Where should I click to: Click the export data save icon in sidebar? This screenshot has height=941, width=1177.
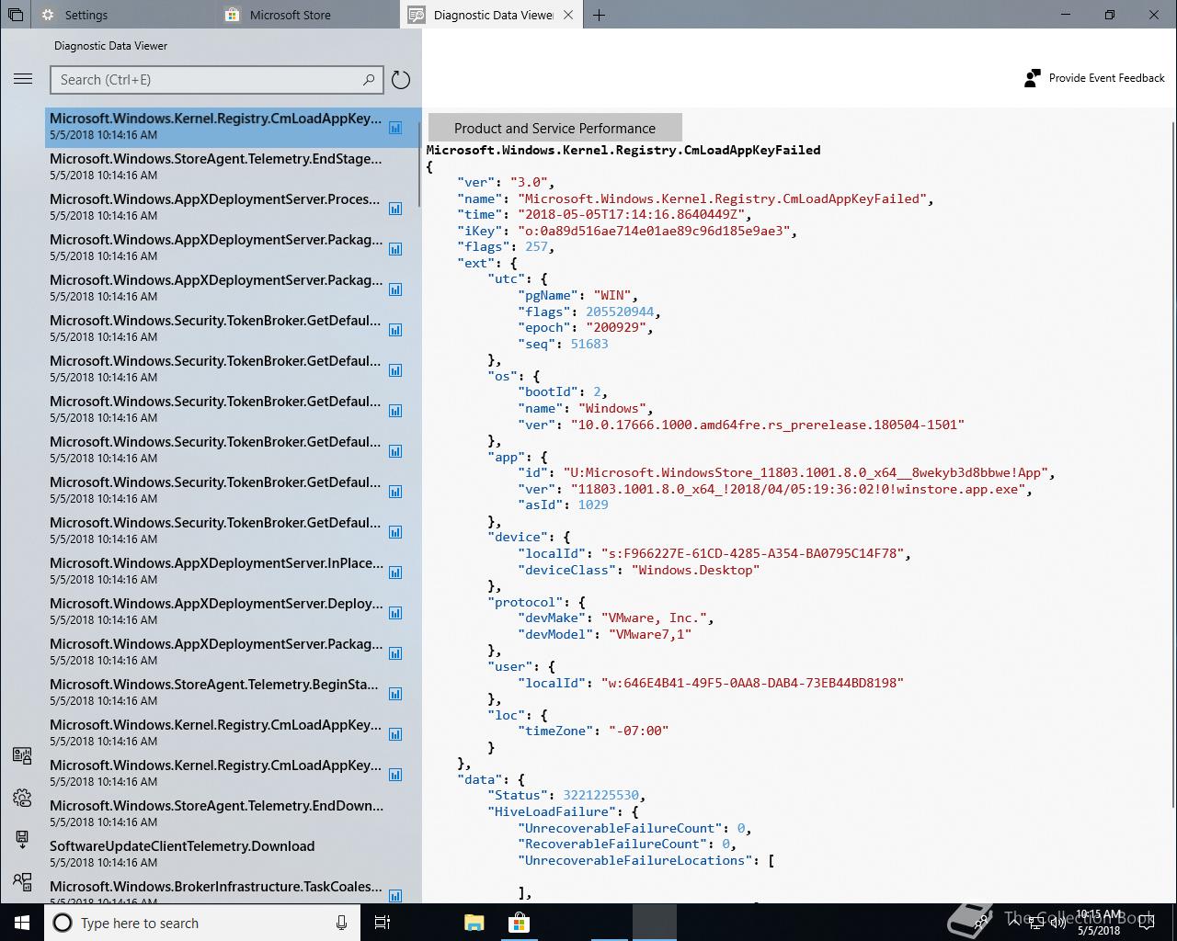22,839
